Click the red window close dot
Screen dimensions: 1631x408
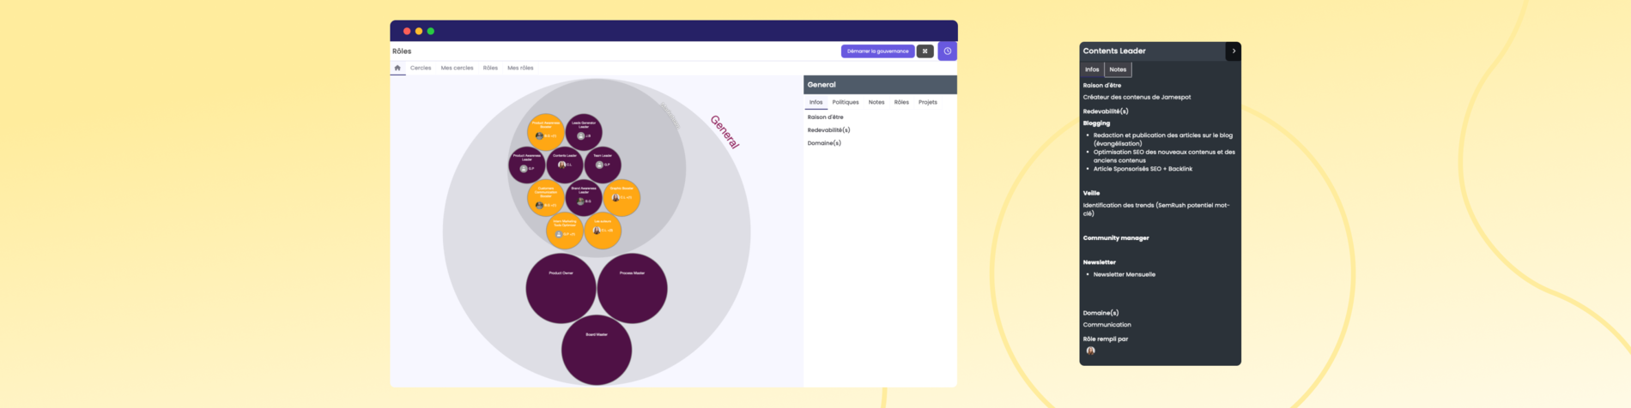[x=407, y=31]
